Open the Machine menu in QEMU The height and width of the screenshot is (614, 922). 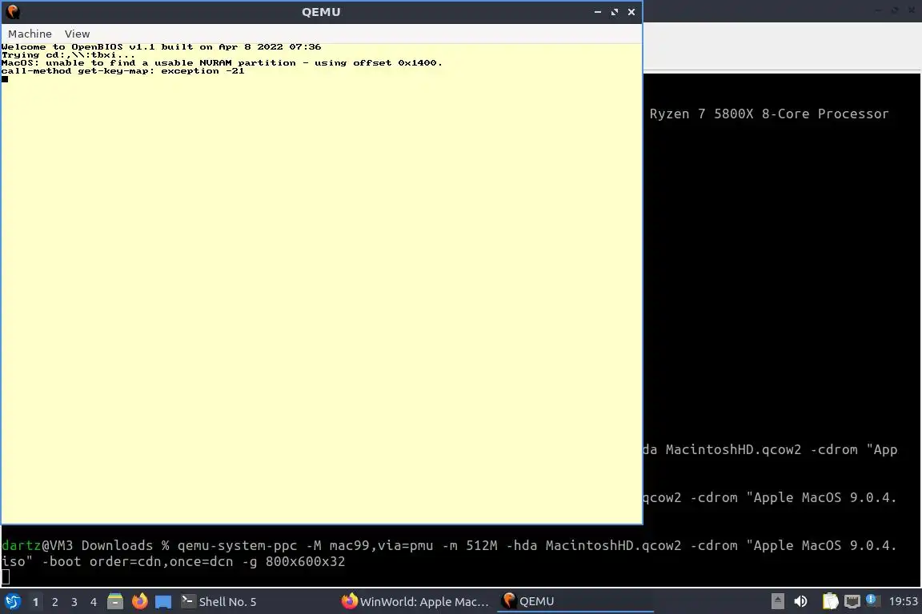tap(30, 34)
